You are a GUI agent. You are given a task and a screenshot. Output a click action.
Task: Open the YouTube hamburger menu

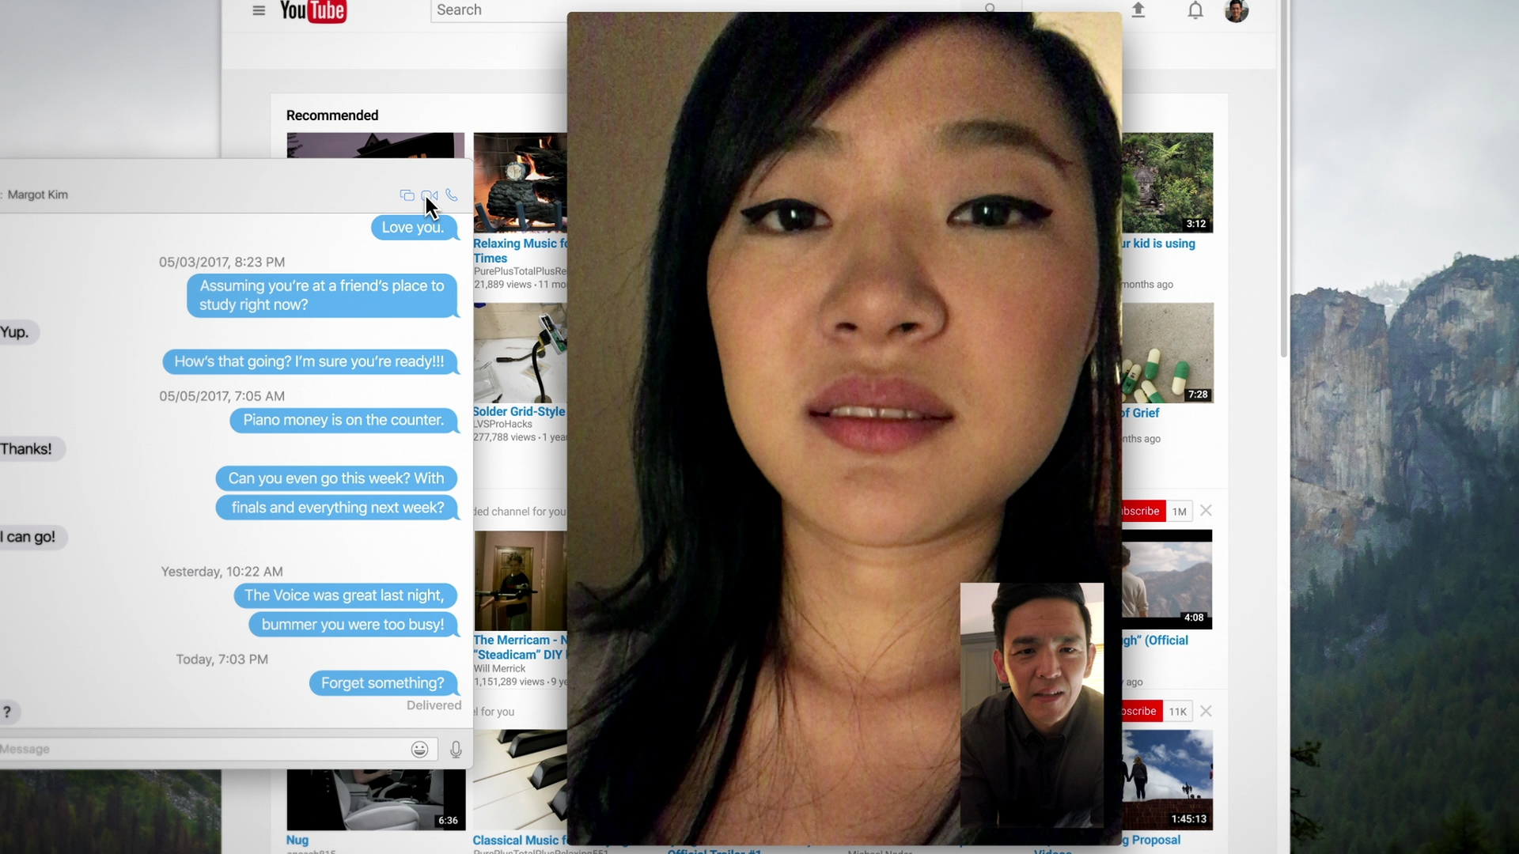tap(259, 10)
